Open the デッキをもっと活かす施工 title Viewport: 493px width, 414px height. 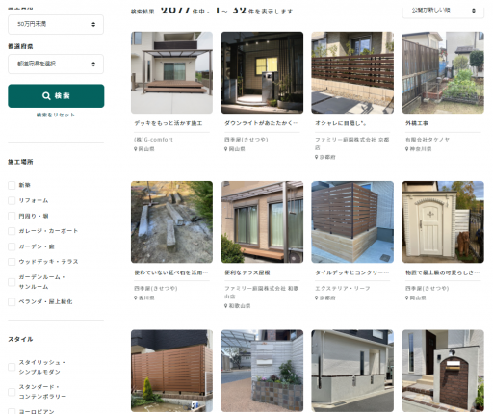[x=169, y=123]
